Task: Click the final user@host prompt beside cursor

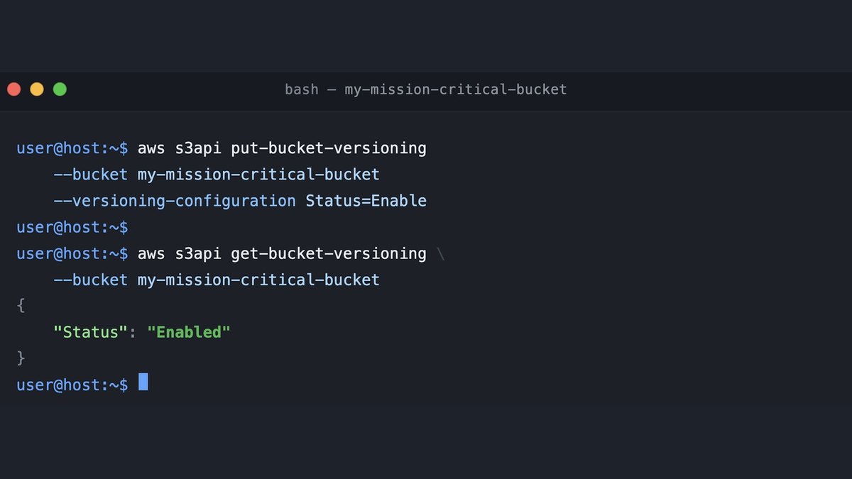Action: click(72, 385)
